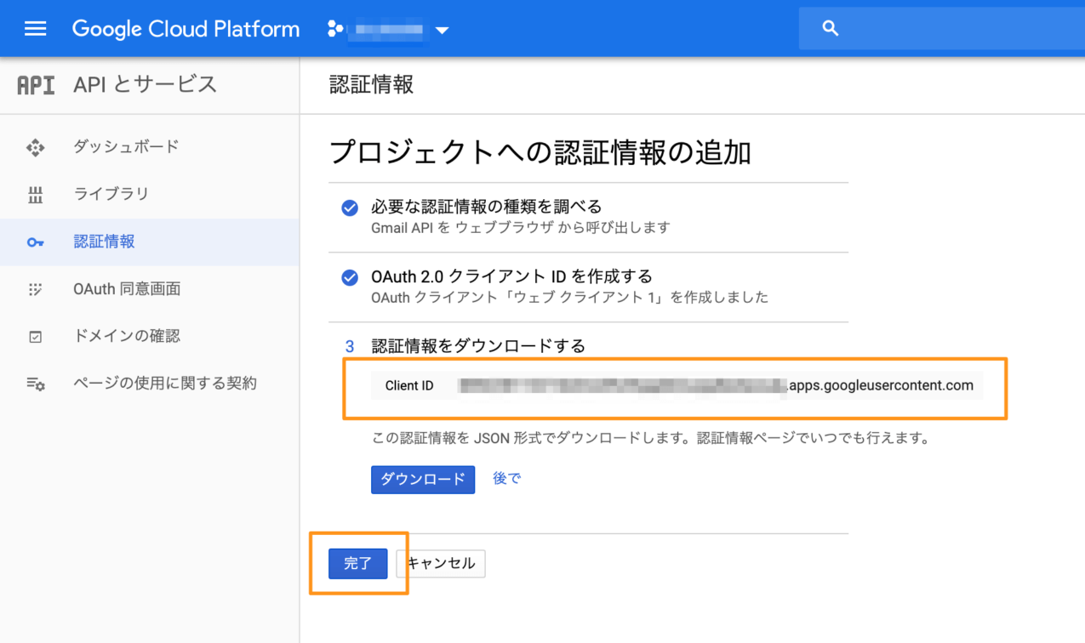
Task: Open the hamburger navigation menu
Action: [x=35, y=29]
